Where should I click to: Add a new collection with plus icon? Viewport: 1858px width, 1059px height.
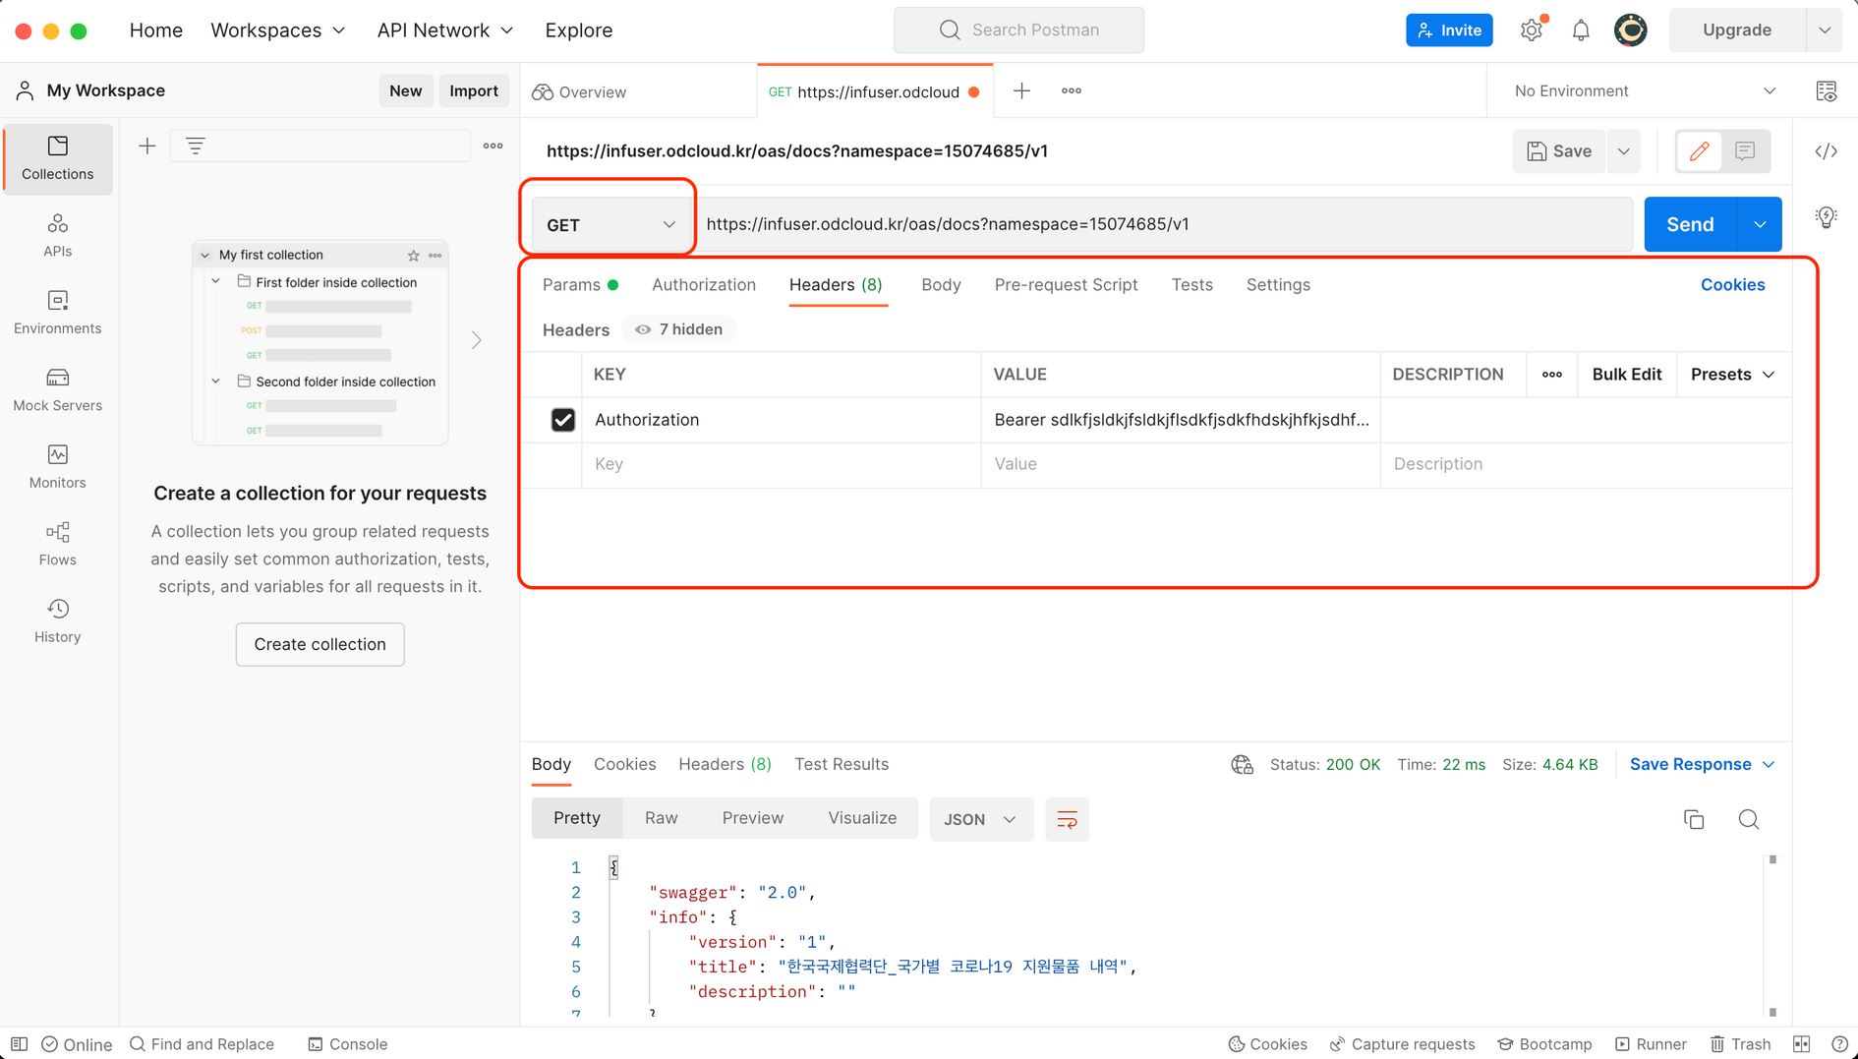pyautogui.click(x=147, y=147)
